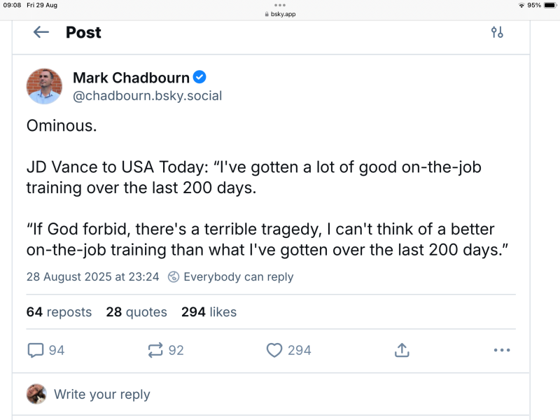Click your avatar beside the reply field
Viewport: 560px width, 420px height.
click(x=36, y=394)
